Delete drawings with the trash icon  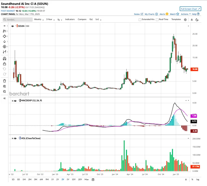(5, 81)
